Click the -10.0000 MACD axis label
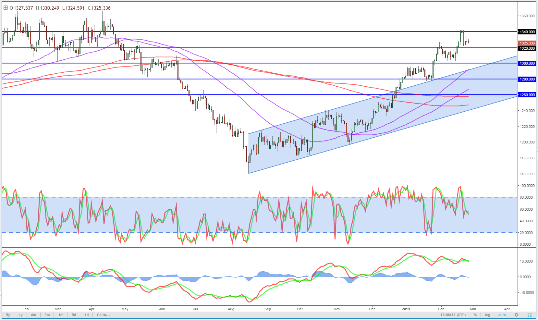Screen dimensions: 538x320 (x=526, y=293)
